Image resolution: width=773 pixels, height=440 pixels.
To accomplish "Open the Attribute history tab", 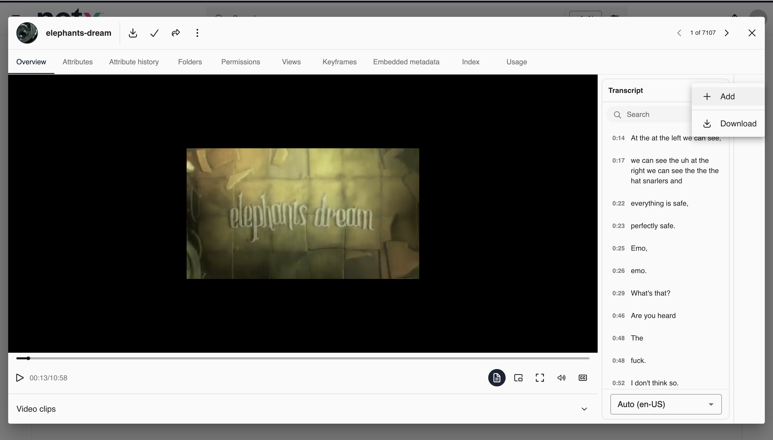I will tap(134, 62).
